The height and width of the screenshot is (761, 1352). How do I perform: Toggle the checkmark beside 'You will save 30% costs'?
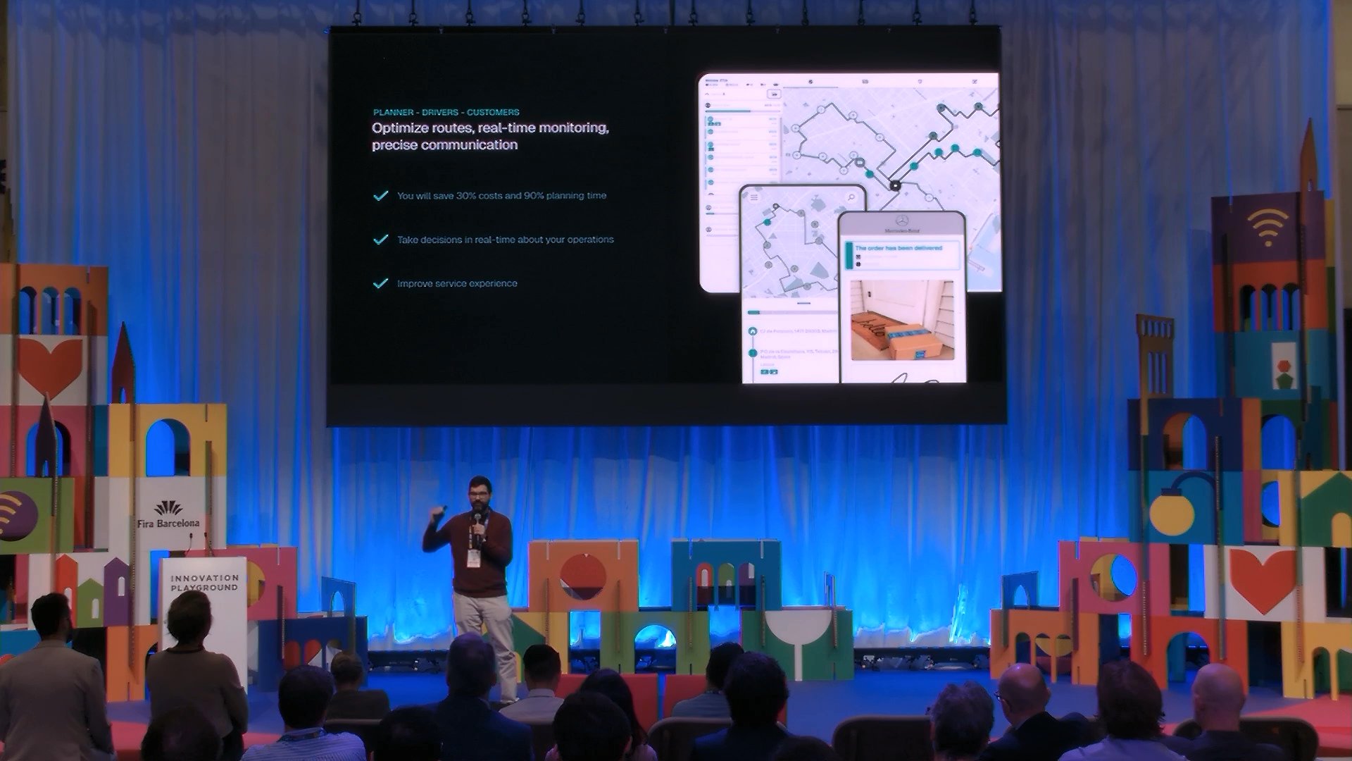point(379,195)
